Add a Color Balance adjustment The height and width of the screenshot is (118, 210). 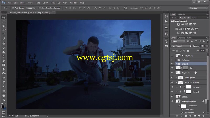181,29
